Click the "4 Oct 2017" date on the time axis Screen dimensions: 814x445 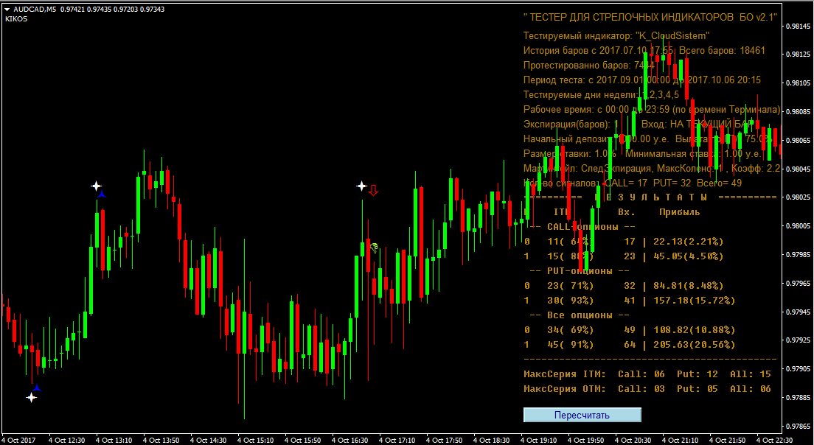click(x=20, y=440)
